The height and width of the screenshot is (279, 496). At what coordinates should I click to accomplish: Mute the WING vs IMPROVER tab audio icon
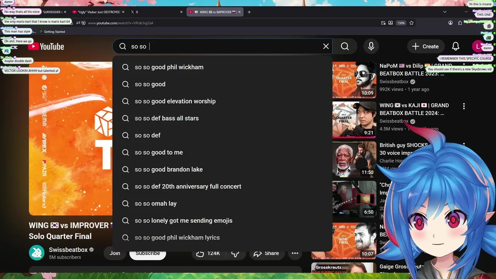click(196, 12)
